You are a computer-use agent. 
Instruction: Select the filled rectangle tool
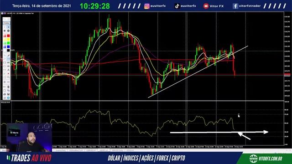coord(8,62)
